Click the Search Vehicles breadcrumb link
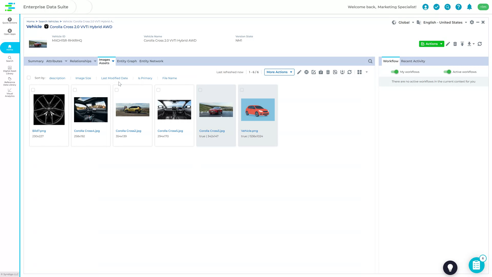492x277 pixels. pyautogui.click(x=48, y=21)
